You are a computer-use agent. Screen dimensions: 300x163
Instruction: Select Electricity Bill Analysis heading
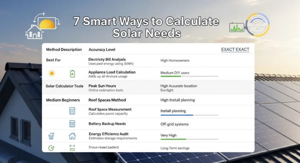coord(107,60)
